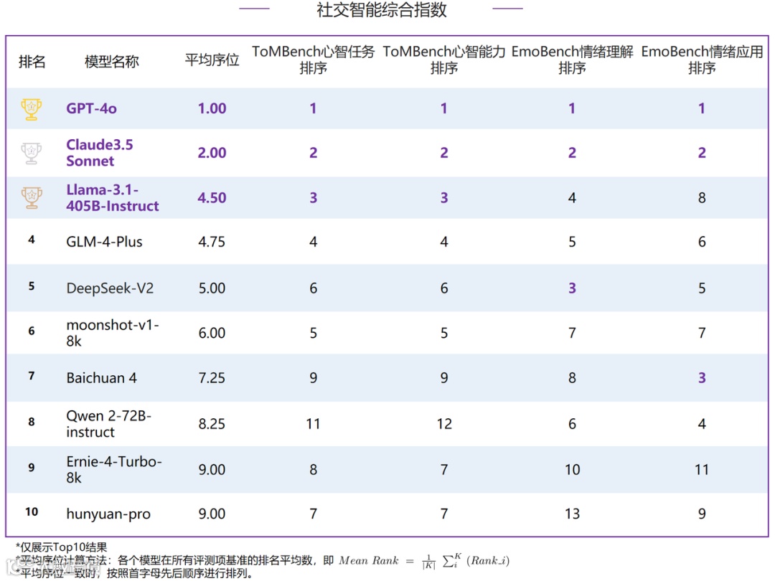Screen dimensions: 775x581
Task: Click the hunyuan-pro model name
Action: coord(108,514)
